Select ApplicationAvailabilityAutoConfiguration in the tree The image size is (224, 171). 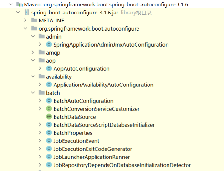click(x=103, y=85)
